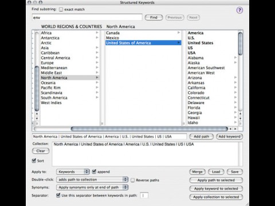Click the Add path button

(x=201, y=137)
